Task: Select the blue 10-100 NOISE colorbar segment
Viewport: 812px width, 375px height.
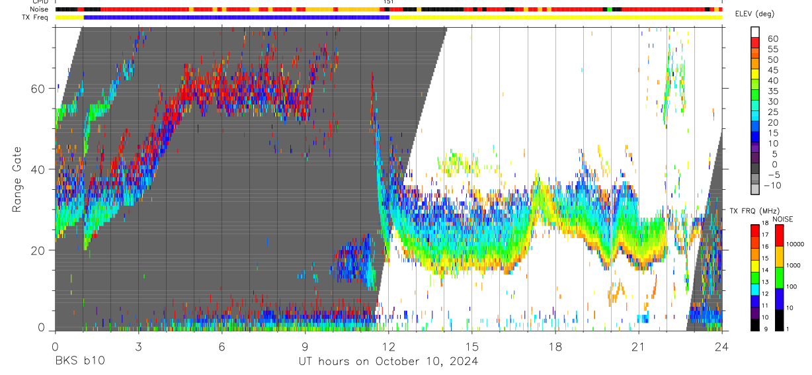Action: (779, 299)
